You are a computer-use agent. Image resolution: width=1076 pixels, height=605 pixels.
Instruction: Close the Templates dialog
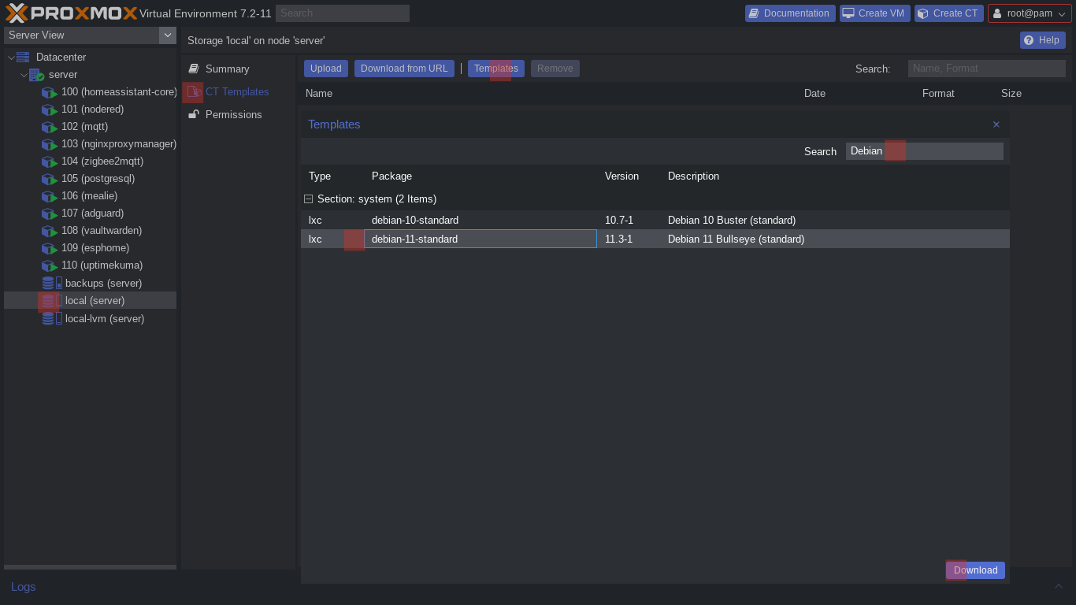[996, 124]
